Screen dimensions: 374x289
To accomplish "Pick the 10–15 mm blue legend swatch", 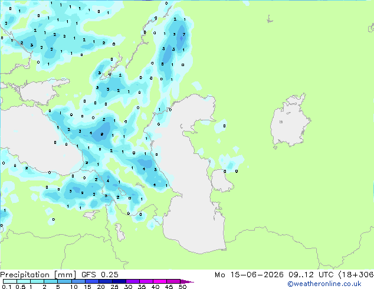I will pos(78,281).
